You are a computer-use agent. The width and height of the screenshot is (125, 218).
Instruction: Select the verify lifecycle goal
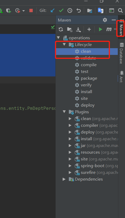coord(87,85)
